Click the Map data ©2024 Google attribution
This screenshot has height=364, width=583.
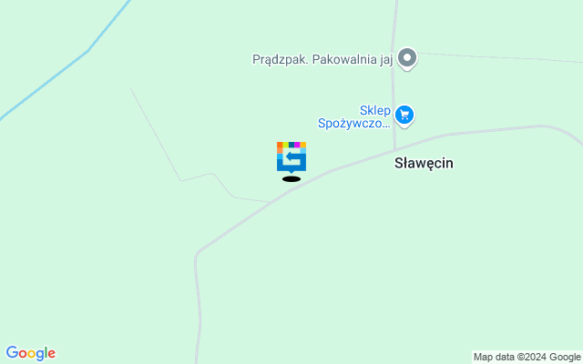527,357
